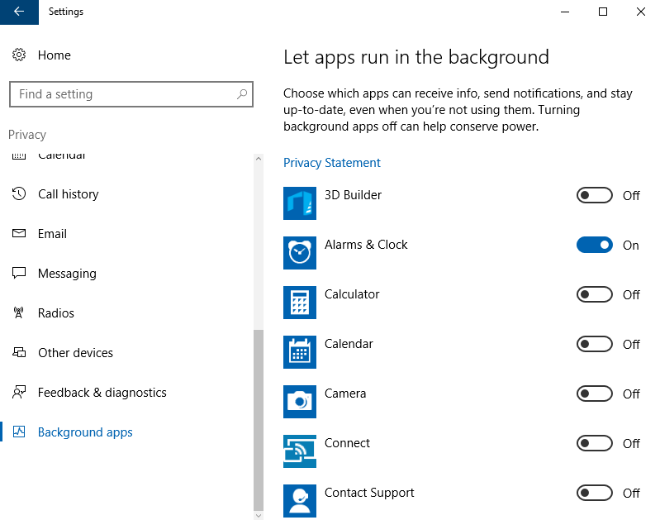
Task: Click sidebar scrollbar down arrow
Action: coord(259,515)
